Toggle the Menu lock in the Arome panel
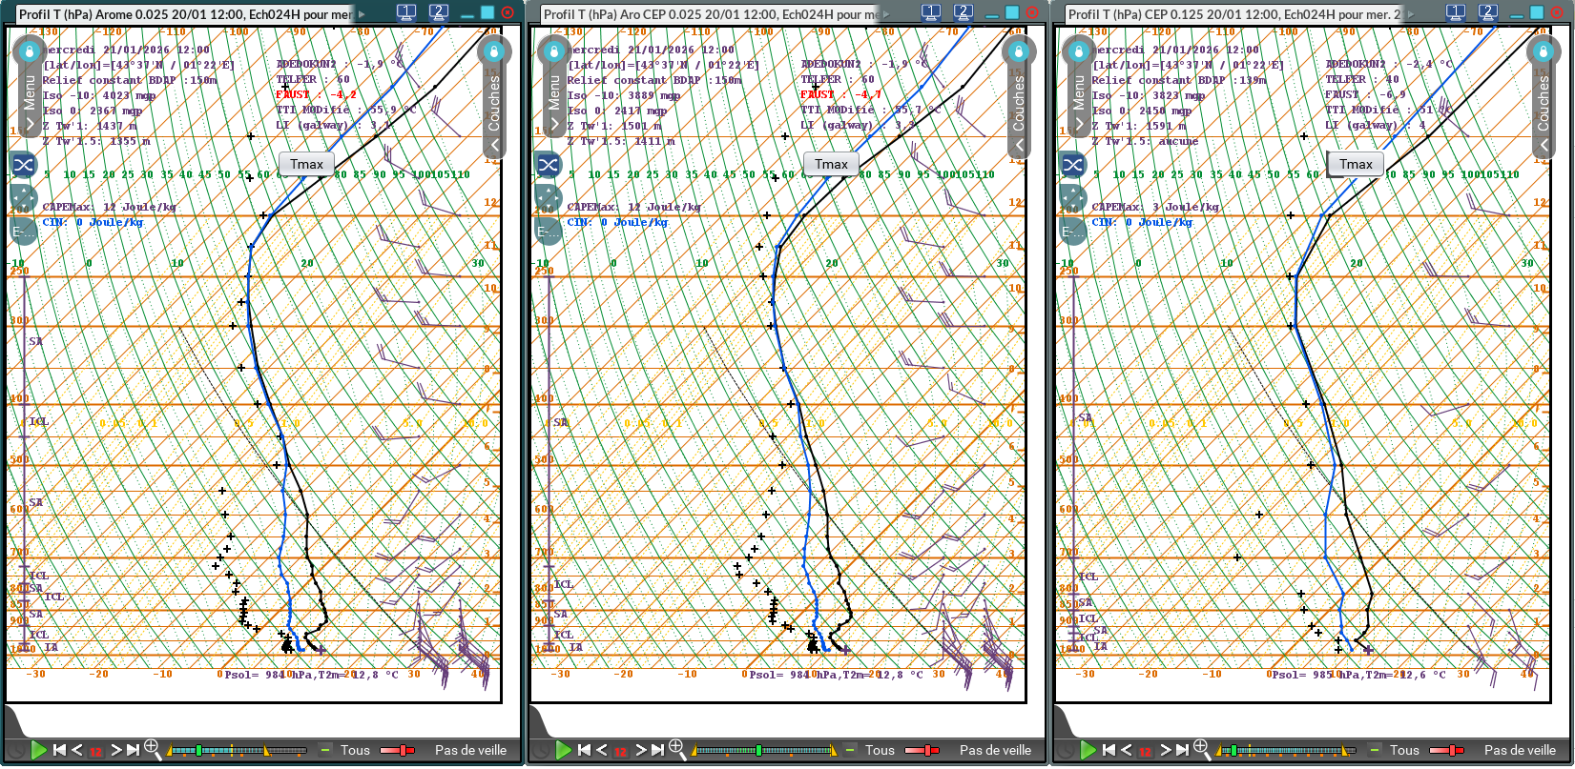This screenshot has height=769, width=1575. 29,51
